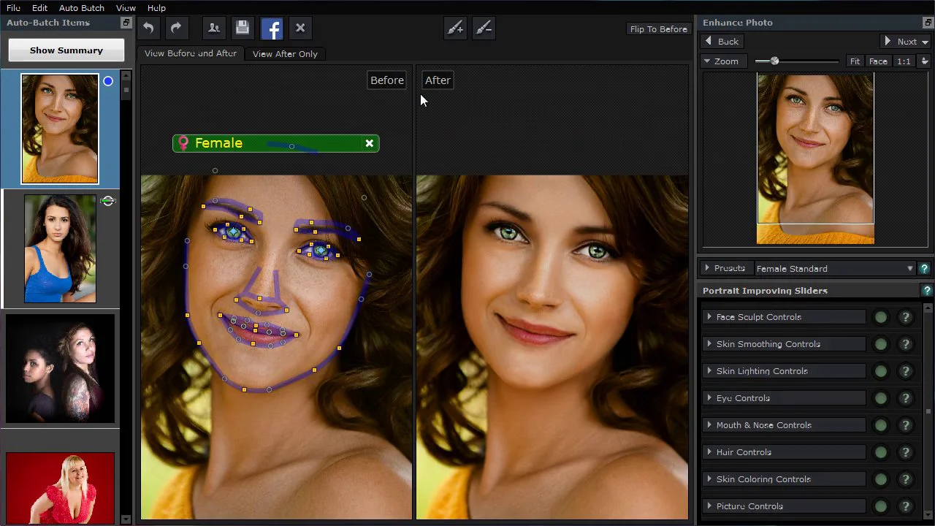This screenshot has width=935, height=526.
Task: Toggle Eye Controls on/off
Action: [x=881, y=398]
